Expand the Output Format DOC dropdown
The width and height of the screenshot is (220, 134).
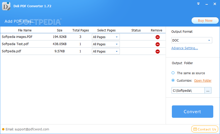[192, 40]
